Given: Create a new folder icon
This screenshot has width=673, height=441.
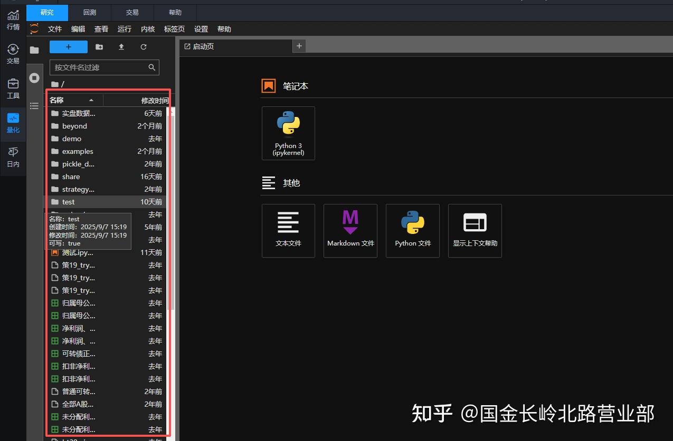Looking at the screenshot, I should [99, 47].
